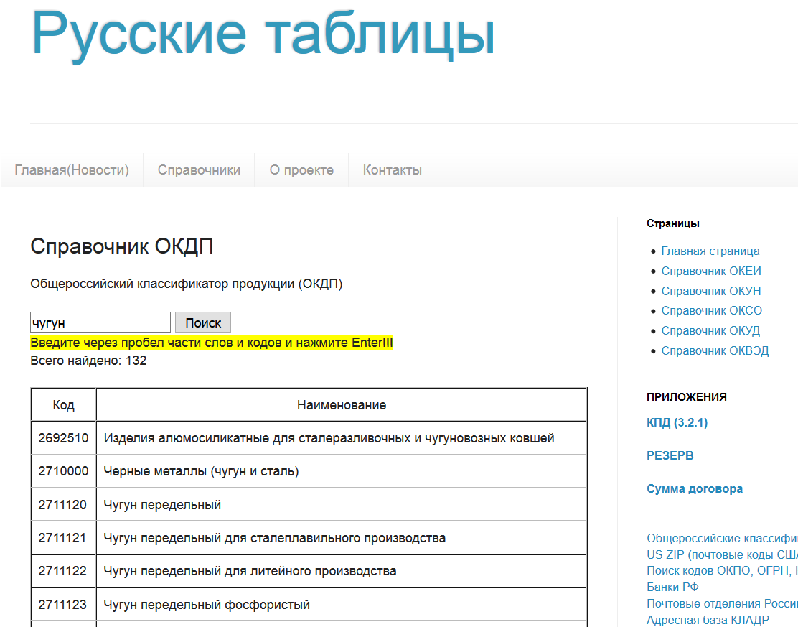Open the Справочник ОКВЭД link
This screenshot has height=627, width=798.
click(x=715, y=350)
